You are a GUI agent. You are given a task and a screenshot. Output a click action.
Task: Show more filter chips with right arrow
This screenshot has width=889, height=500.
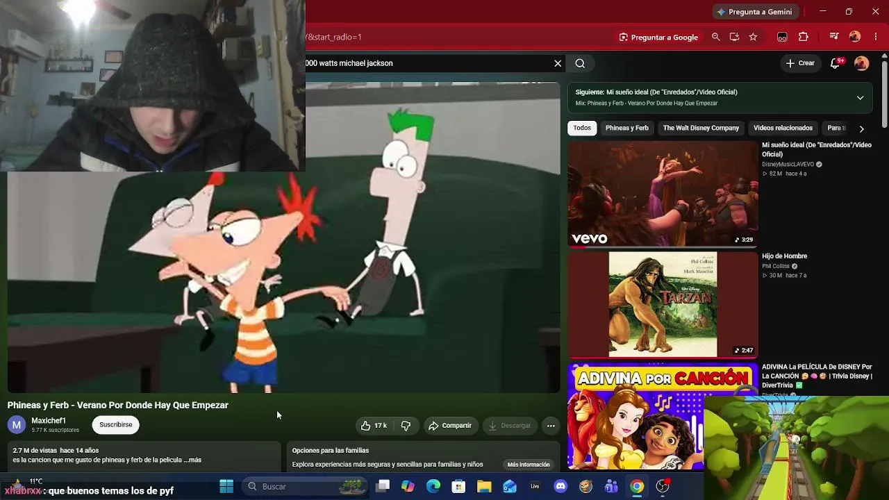coord(861,128)
